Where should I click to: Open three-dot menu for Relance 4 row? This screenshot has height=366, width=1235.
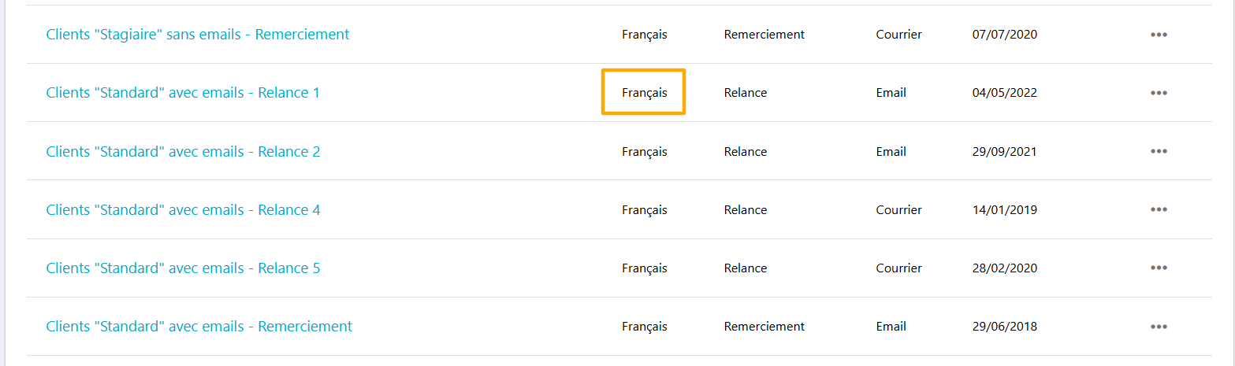(1158, 210)
